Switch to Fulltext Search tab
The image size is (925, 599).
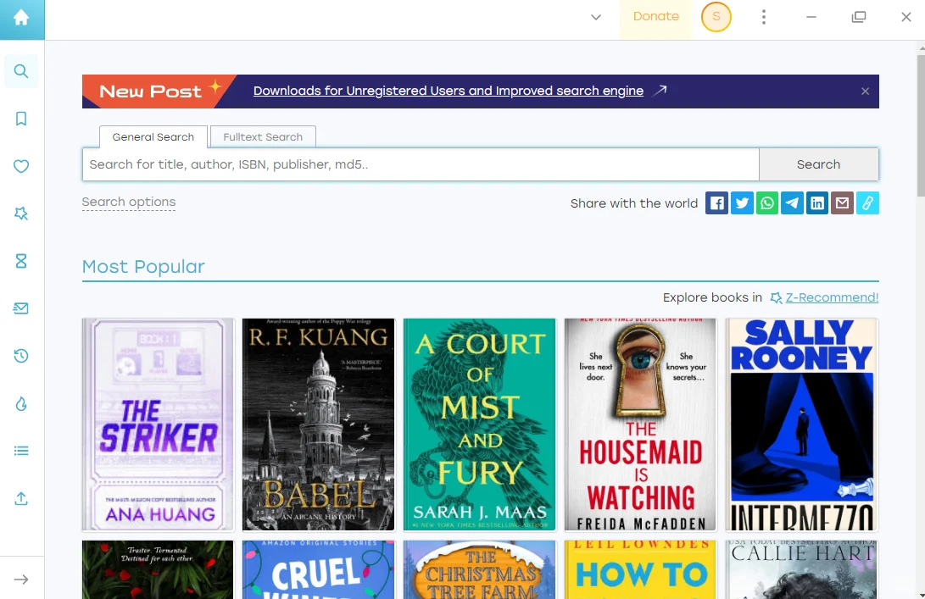pos(263,136)
